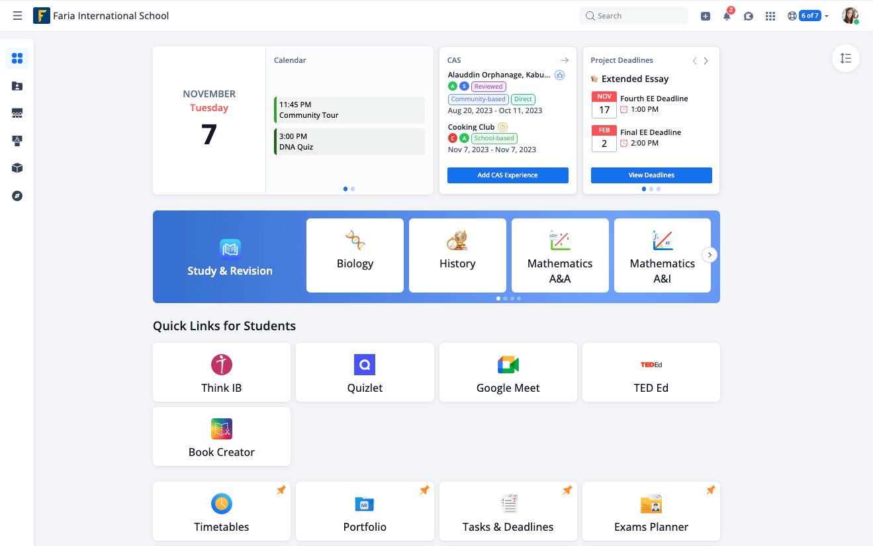This screenshot has height=546, width=873.
Task: Open the profile avatar menu
Action: pos(849,15)
